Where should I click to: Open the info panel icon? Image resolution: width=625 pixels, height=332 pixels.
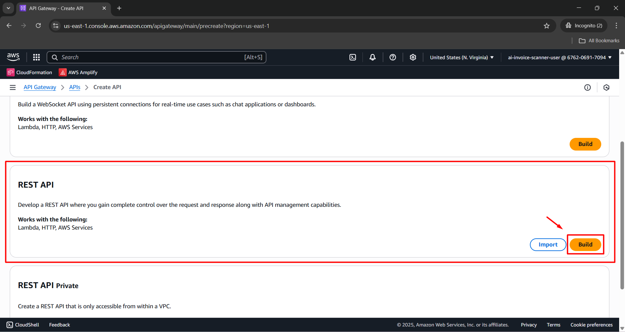[x=588, y=87]
